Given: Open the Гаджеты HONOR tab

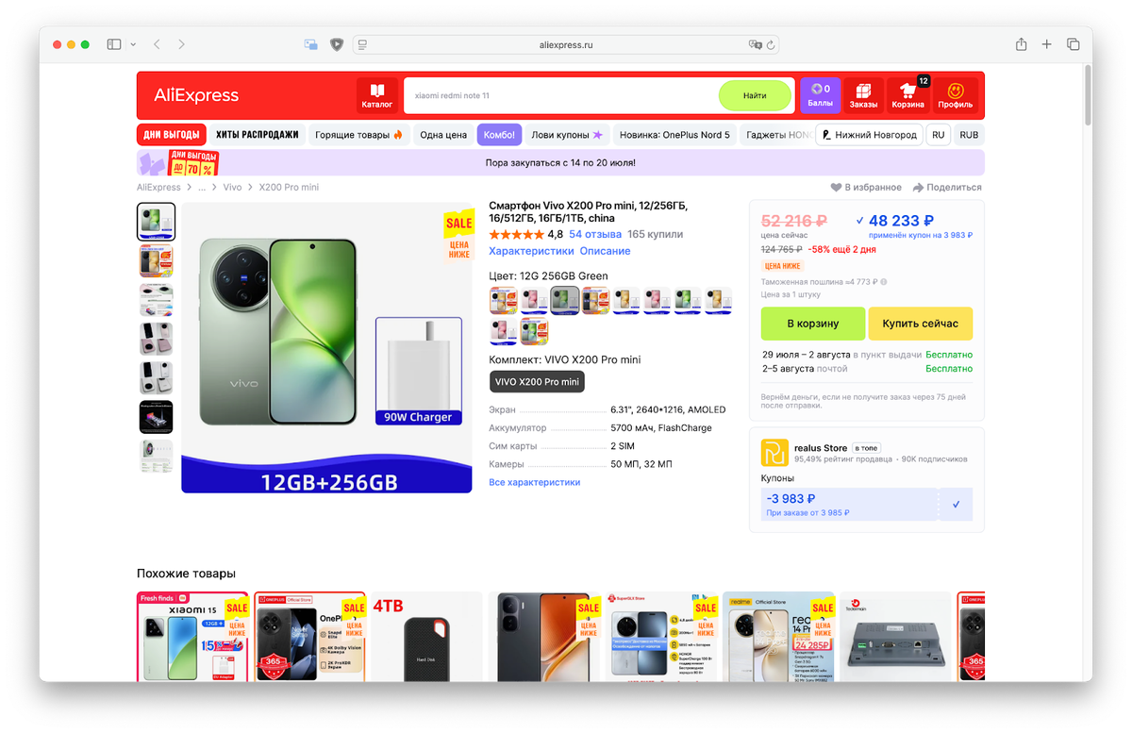Looking at the screenshot, I should (x=778, y=135).
